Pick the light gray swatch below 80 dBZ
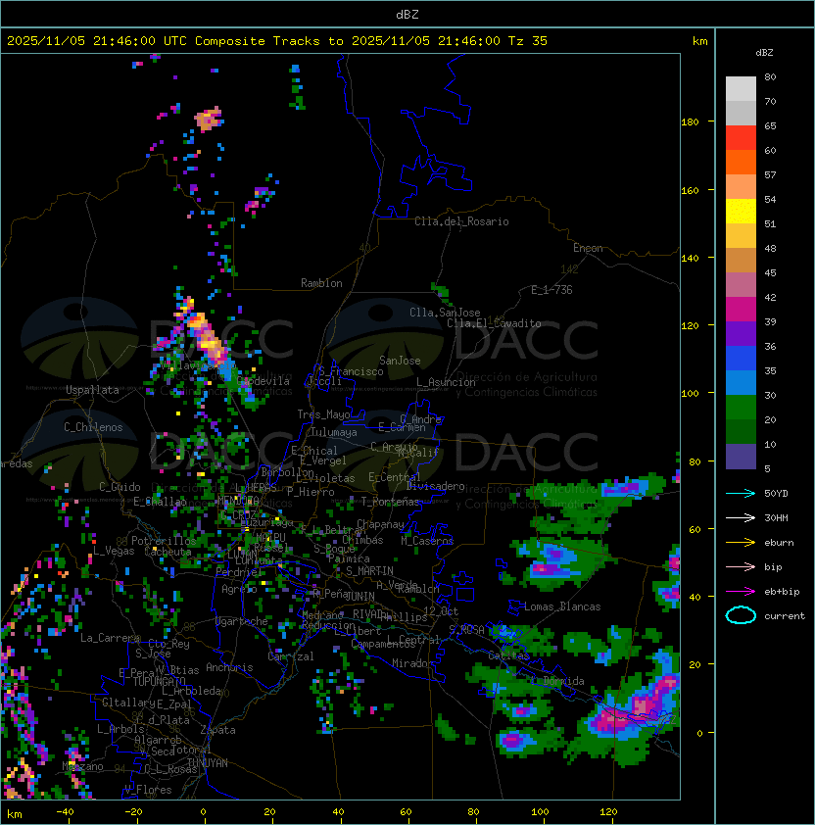 pyautogui.click(x=741, y=88)
